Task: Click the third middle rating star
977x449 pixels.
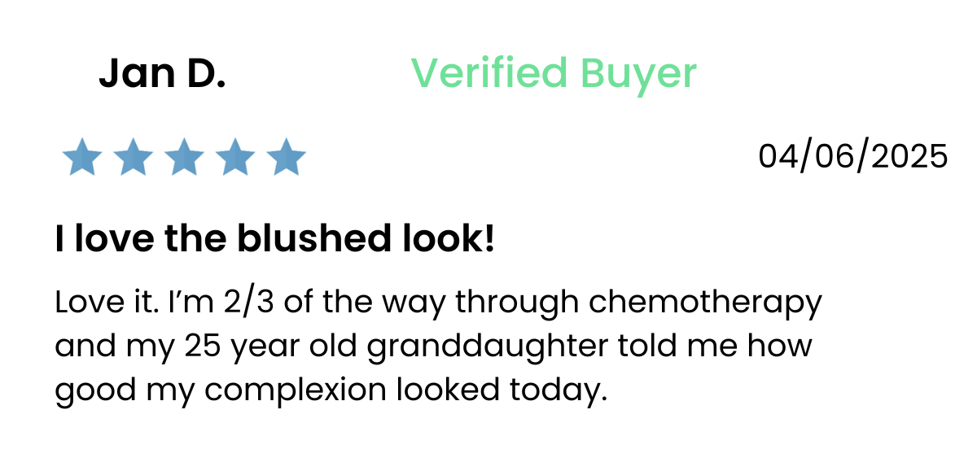Action: coord(185,157)
